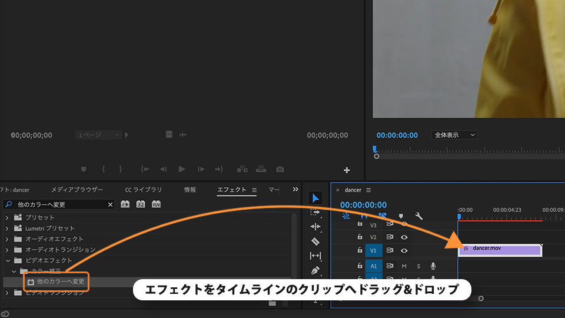
Task: Open Creative Cloud icon in status bar
Action: point(5,314)
